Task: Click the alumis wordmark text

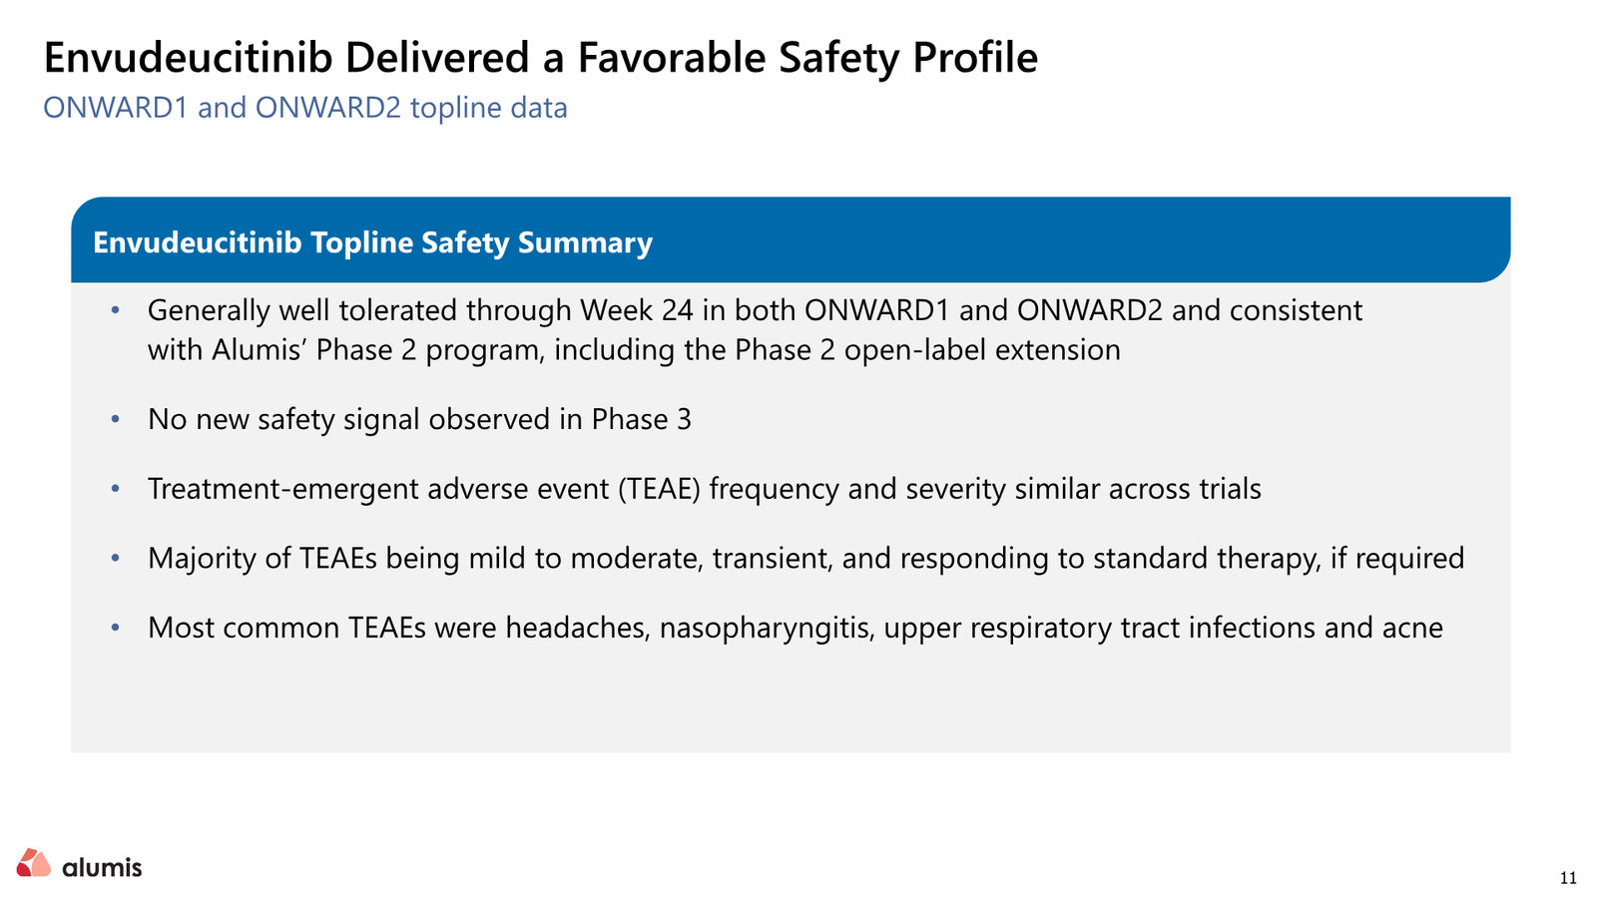Action: [x=102, y=867]
